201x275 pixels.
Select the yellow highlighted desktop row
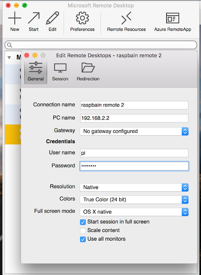13,134
